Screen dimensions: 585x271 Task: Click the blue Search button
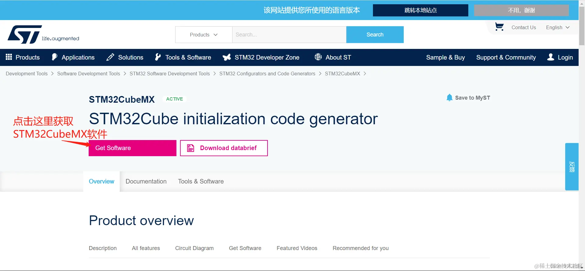click(375, 35)
